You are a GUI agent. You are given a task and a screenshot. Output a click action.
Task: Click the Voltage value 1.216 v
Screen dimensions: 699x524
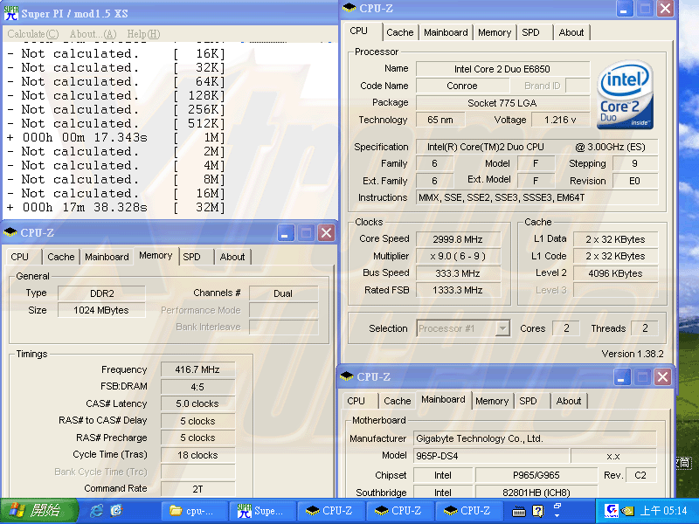tap(560, 120)
